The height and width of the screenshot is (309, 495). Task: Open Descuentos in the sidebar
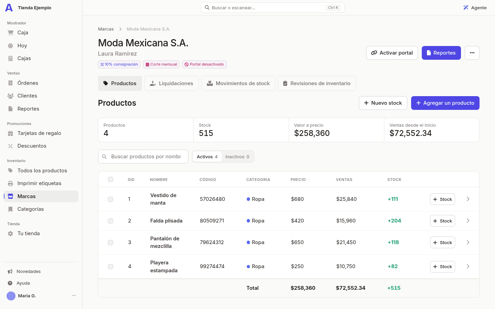pos(41,146)
